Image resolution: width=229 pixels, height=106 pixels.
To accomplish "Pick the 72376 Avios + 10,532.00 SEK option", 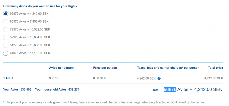I will point(6,29).
